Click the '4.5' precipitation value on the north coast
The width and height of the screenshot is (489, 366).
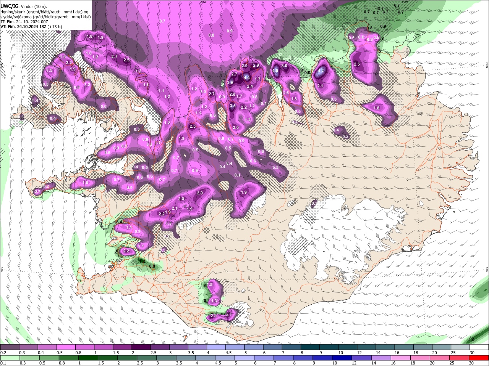(x=275, y=71)
